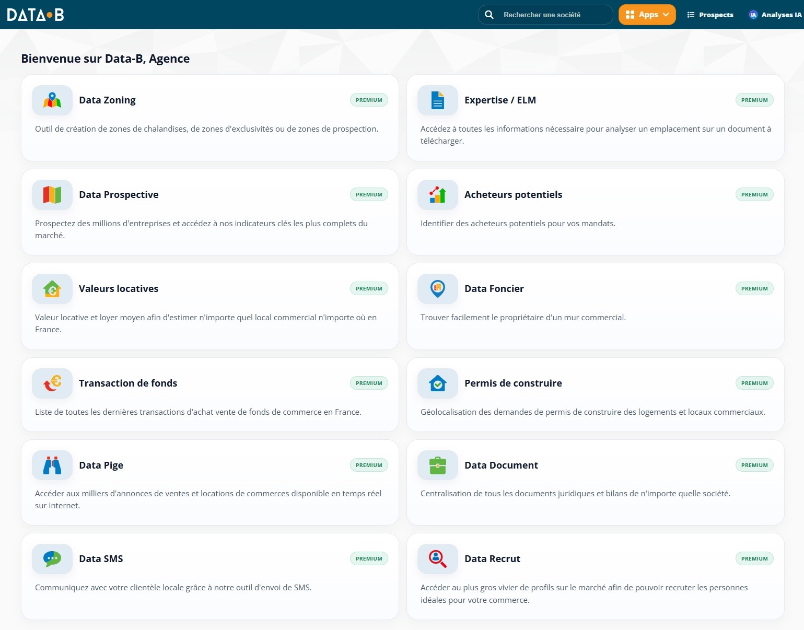Click the Acheteurs potentiels chart icon

pos(438,195)
